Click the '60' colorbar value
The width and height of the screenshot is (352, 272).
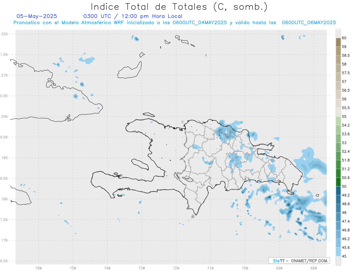pyautogui.click(x=344, y=38)
